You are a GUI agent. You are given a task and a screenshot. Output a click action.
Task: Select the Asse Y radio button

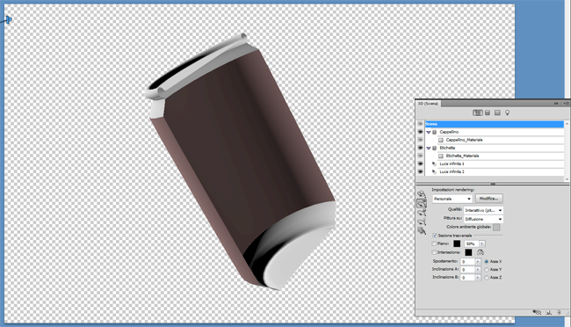[487, 269]
